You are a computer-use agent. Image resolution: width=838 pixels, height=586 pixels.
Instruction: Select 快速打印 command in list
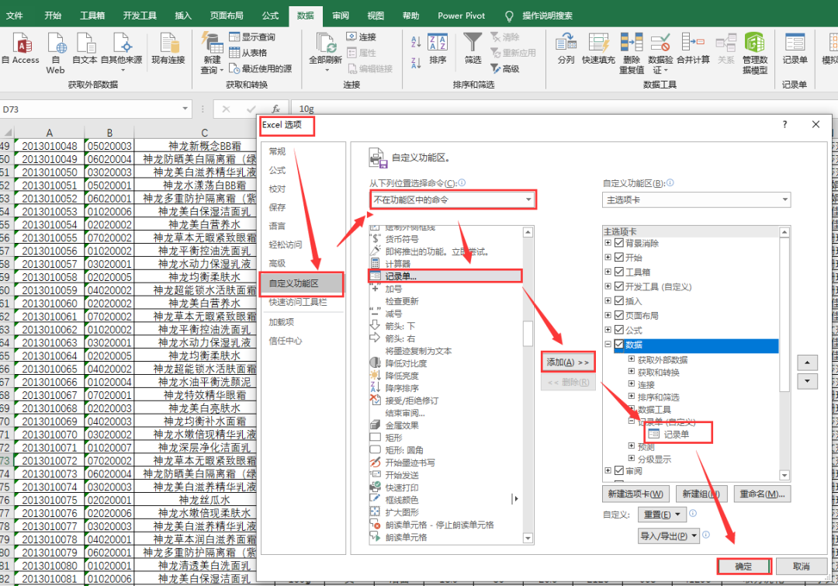pos(402,487)
